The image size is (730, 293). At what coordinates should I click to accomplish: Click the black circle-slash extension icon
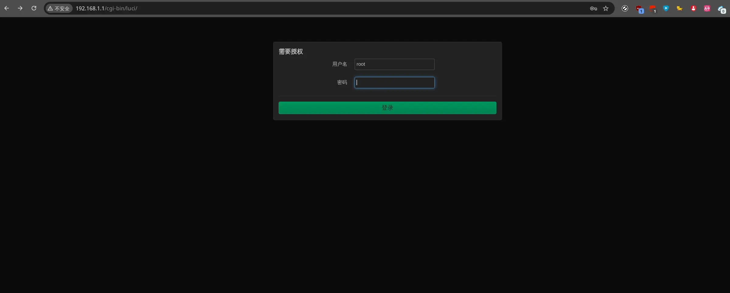(625, 9)
